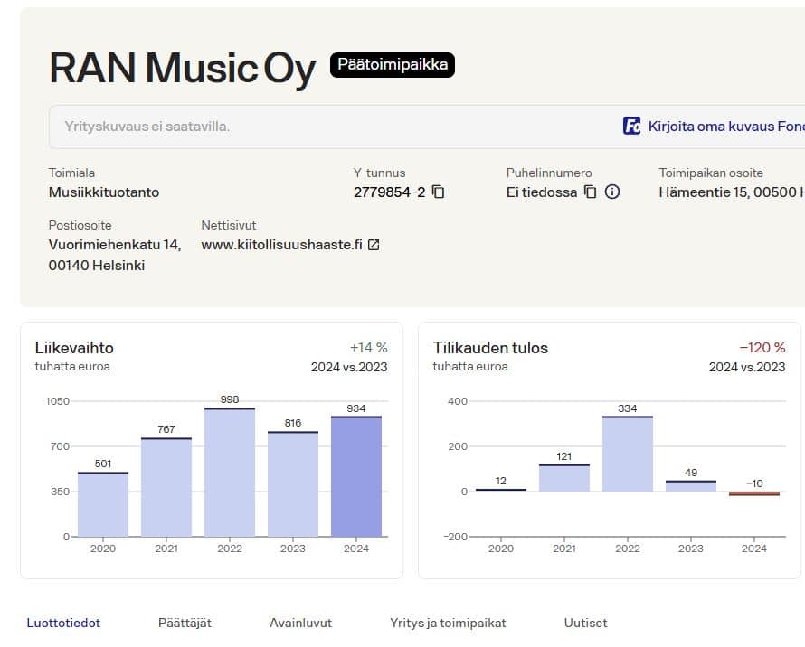805x647 pixels.
Task: Select the 2022 Liikevaihto bar (998)
Action: tap(230, 473)
